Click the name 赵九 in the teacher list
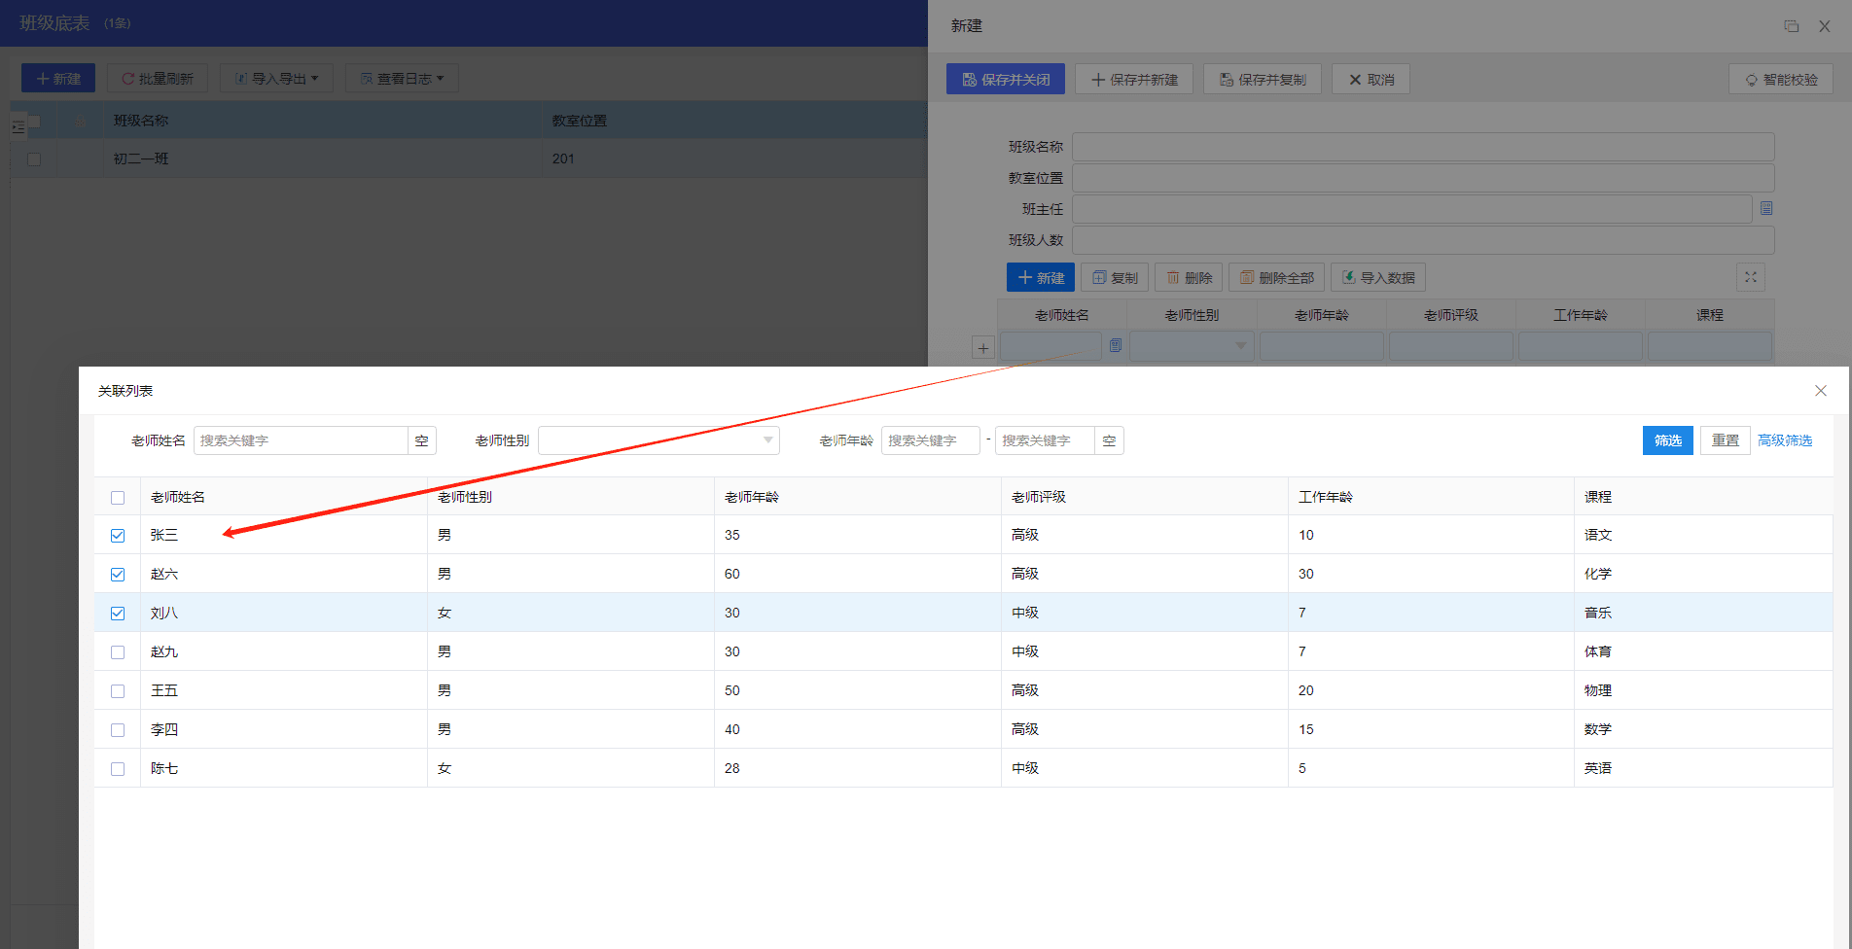This screenshot has height=949, width=1852. point(164,651)
